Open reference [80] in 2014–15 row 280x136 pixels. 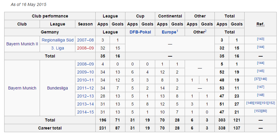pos(264,111)
